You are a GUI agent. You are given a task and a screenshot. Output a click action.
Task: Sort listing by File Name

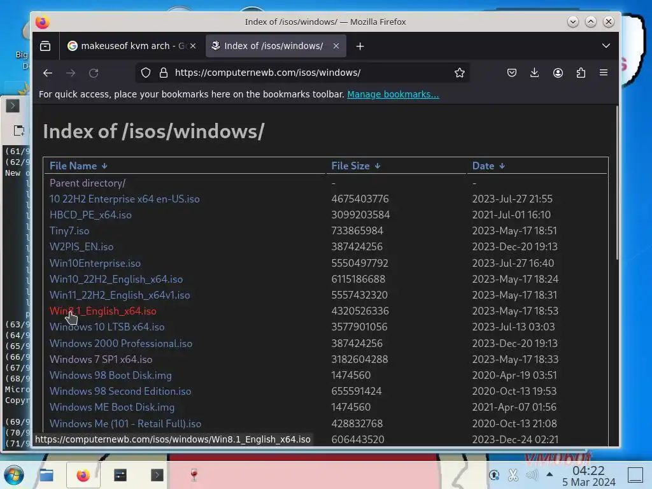pos(78,166)
